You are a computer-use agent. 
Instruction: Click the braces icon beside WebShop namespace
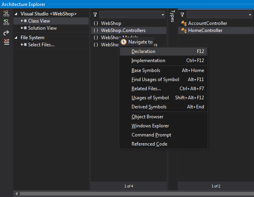[x=96, y=23]
